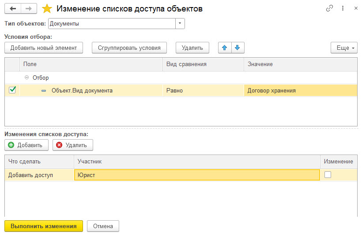Viewport: 362px width, 233px height.
Task: Click Сгруппировать условия button
Action: tap(129, 48)
